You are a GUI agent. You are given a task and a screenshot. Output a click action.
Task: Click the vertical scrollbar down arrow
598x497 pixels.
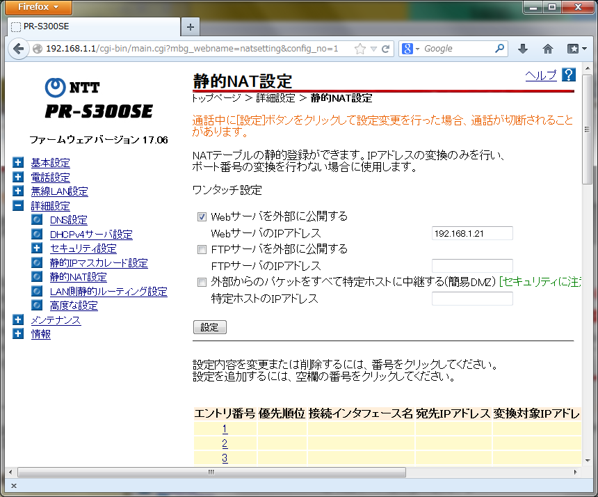pyautogui.click(x=587, y=461)
